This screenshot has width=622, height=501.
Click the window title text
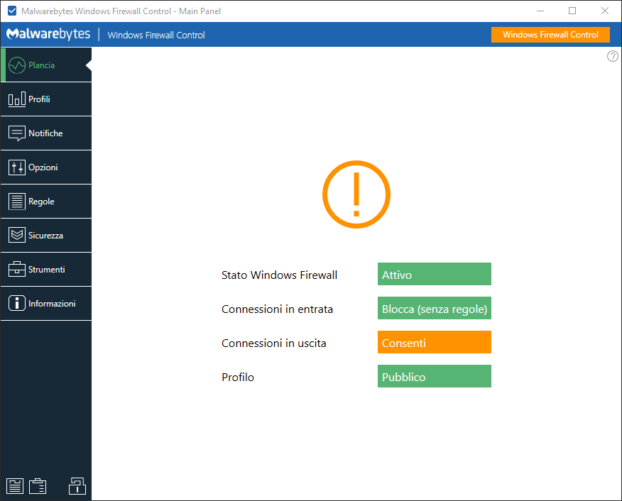(x=121, y=11)
